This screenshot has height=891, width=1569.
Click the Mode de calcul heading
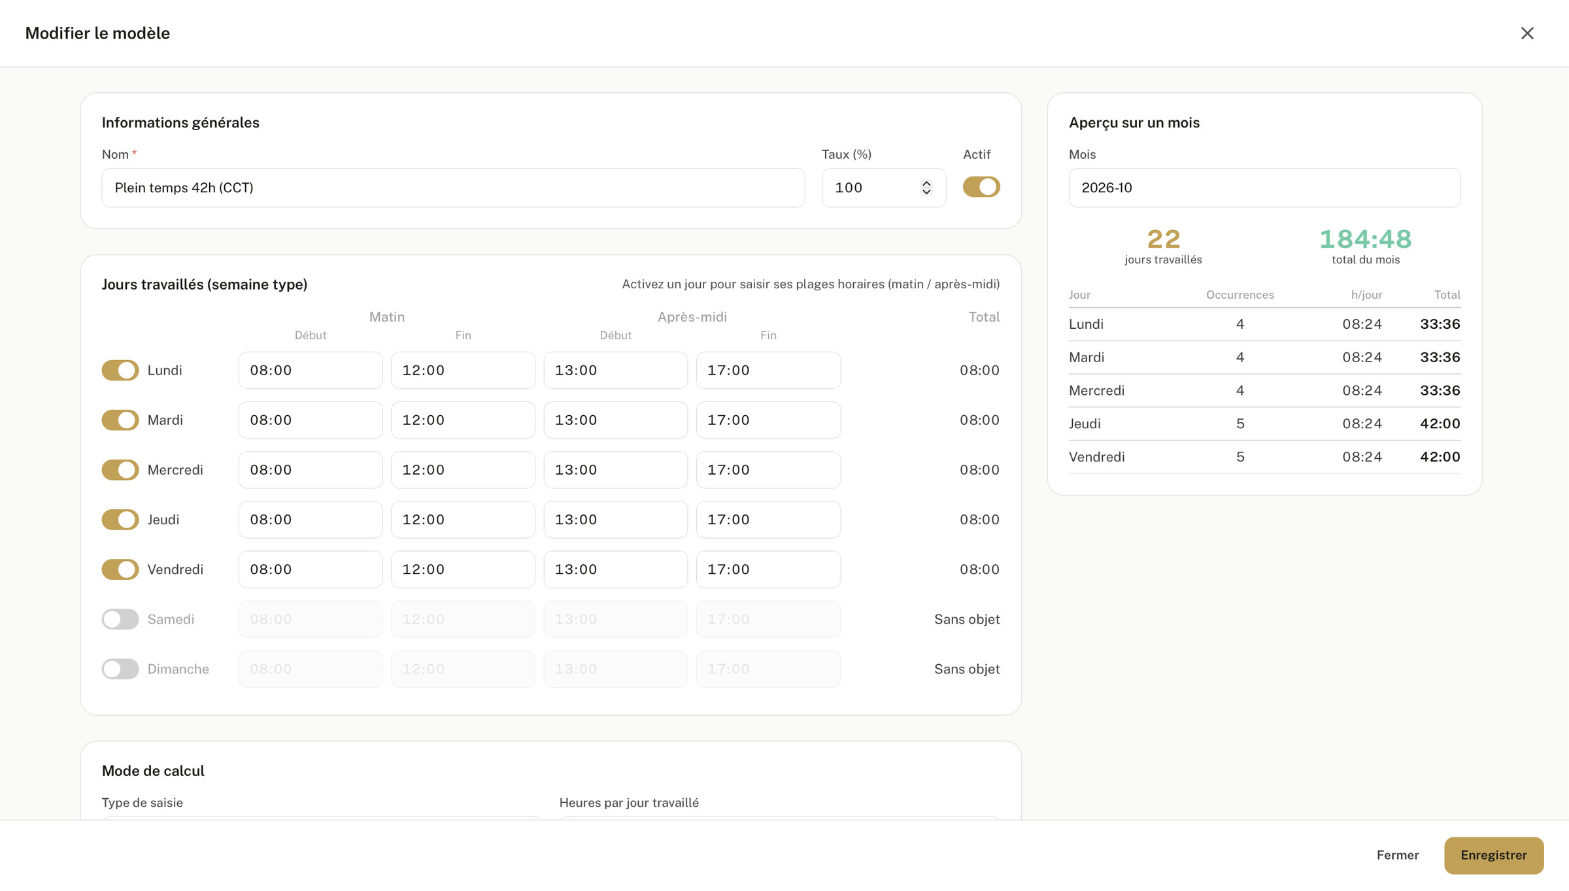[153, 771]
